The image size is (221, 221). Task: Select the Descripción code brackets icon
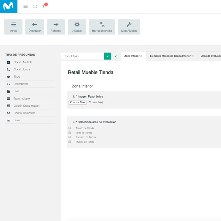pyautogui.click(x=9, y=84)
